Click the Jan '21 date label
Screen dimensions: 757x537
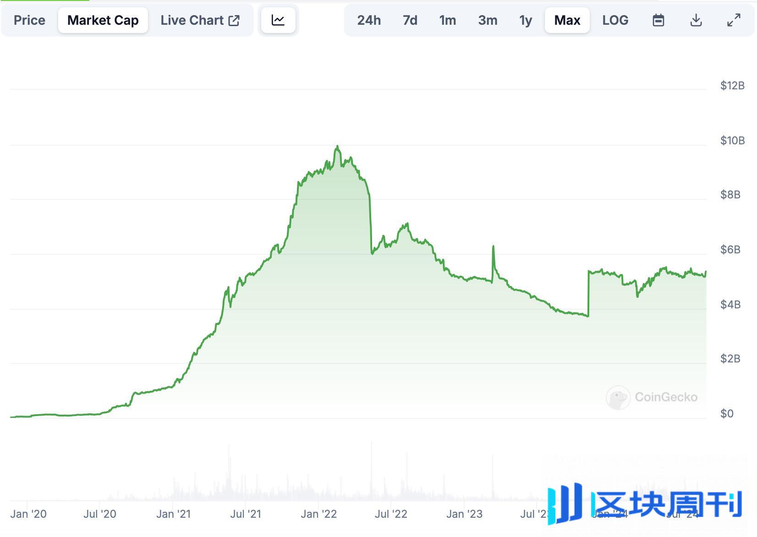point(173,514)
